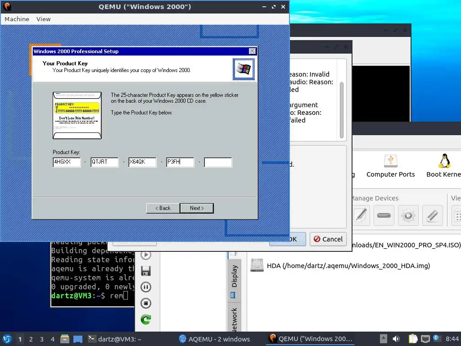Click the volume speaker tray icon
461x346 pixels.
pos(396,339)
